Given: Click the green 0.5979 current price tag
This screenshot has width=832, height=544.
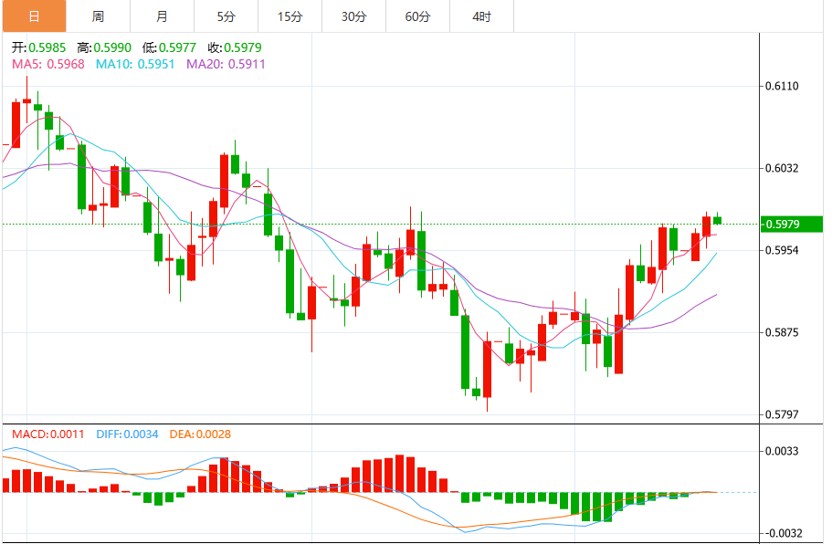Looking at the screenshot, I should click(x=793, y=225).
